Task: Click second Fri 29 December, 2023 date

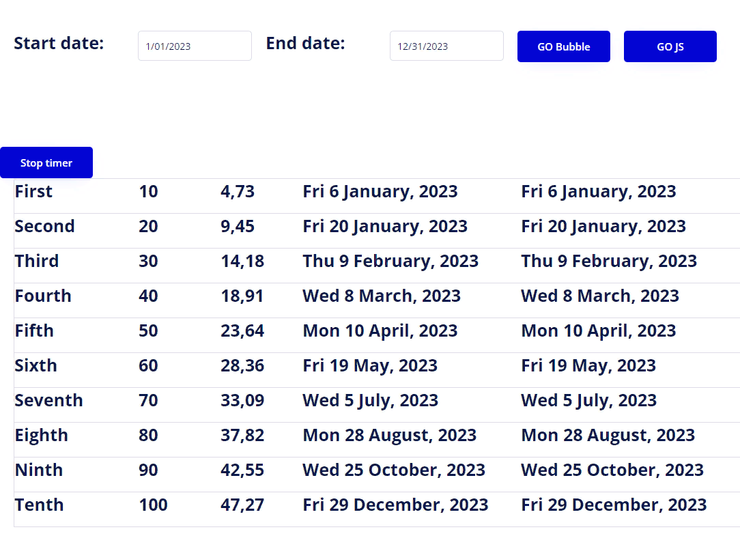Action: (614, 505)
